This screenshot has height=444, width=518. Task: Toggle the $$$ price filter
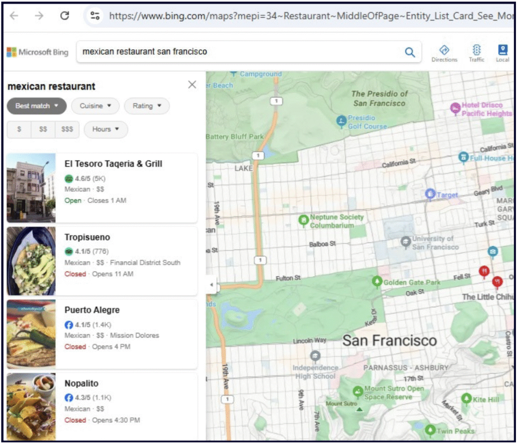(x=67, y=129)
